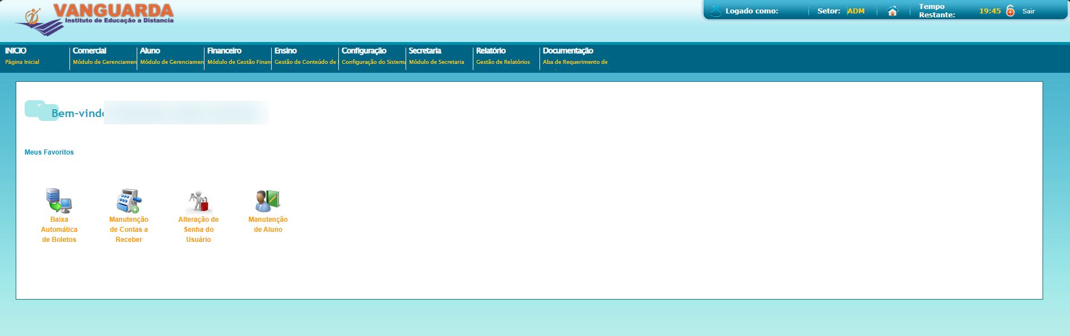The height and width of the screenshot is (336, 1070).
Task: Click the home icon in the top bar
Action: (x=893, y=11)
